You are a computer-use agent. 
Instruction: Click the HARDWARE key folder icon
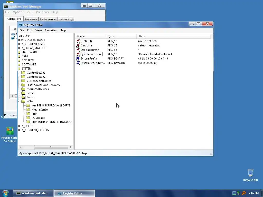tap(19, 52)
